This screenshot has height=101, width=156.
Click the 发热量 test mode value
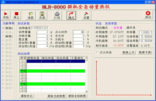118,28
